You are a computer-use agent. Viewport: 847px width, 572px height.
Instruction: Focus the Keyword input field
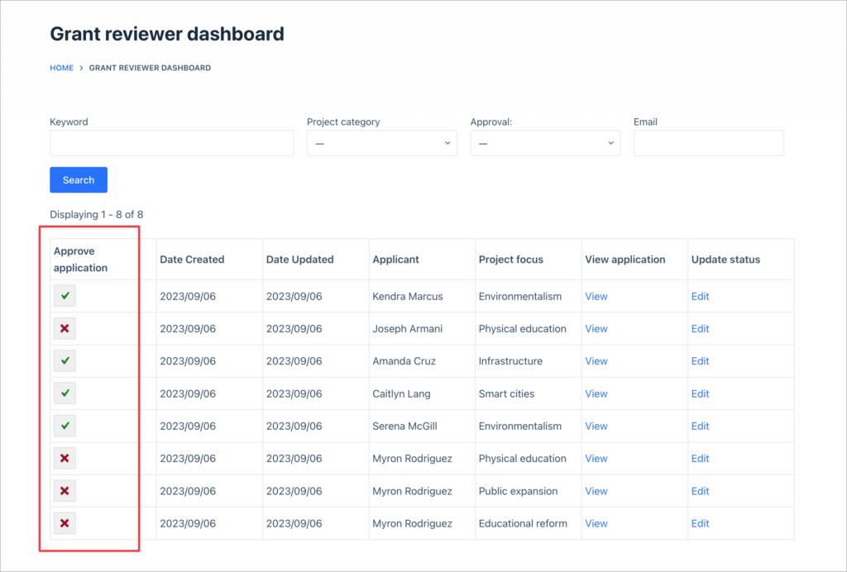coord(172,143)
